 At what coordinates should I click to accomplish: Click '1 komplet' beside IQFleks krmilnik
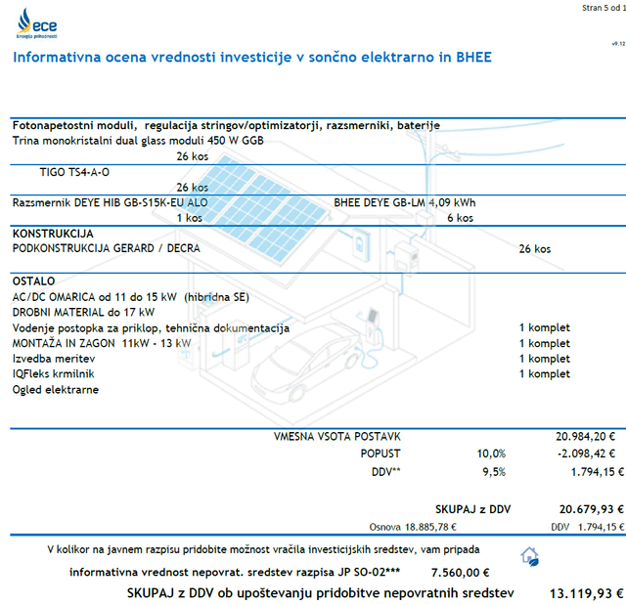tap(545, 374)
